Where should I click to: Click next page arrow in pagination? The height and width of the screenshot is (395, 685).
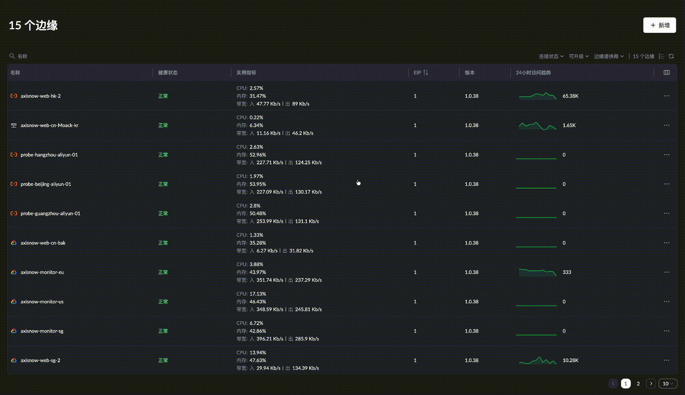tap(651, 383)
